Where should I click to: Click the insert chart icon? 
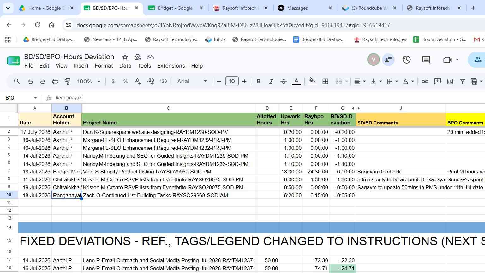tap(450, 81)
